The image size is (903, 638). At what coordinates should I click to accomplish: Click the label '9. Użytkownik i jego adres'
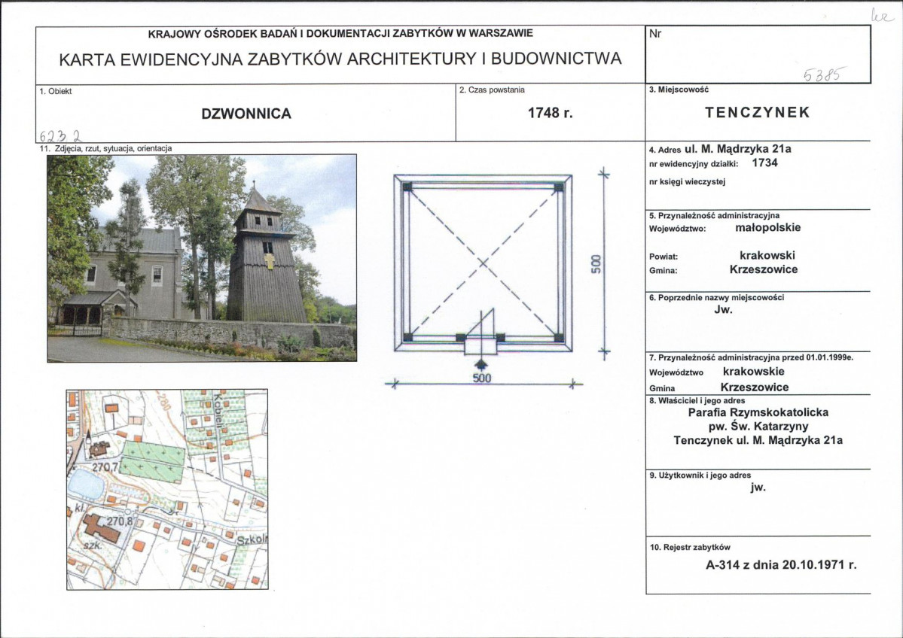[x=700, y=475]
